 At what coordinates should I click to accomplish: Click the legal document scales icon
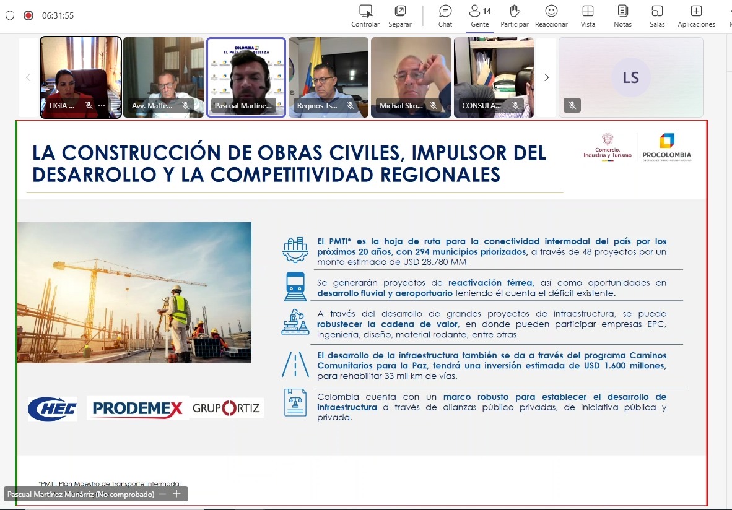295,402
